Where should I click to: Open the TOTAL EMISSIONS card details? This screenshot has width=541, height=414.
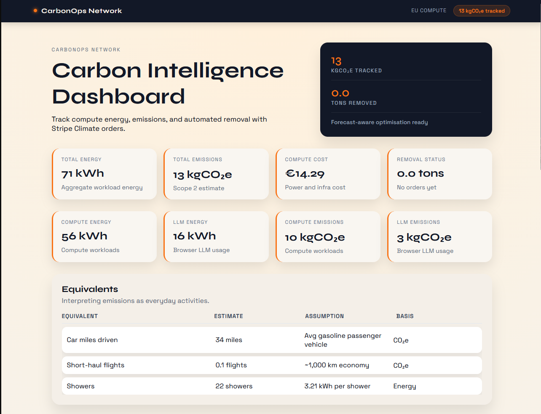coord(216,173)
